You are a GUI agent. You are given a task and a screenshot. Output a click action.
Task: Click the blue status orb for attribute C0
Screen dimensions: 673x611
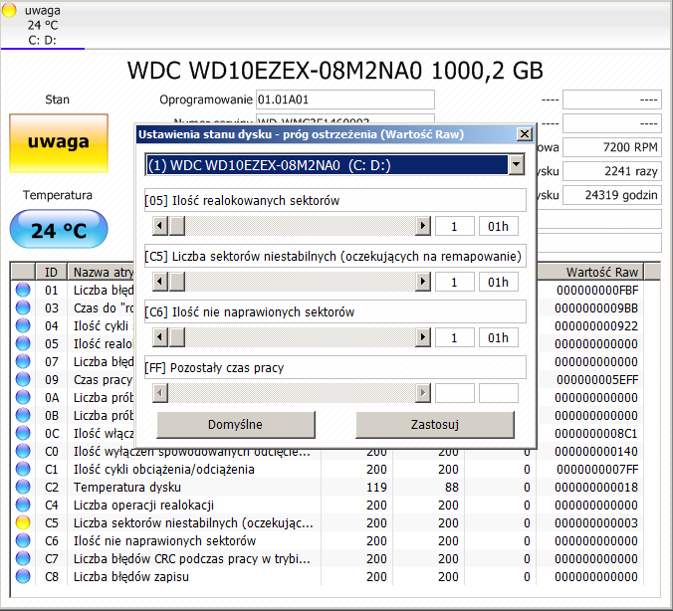pos(23,451)
